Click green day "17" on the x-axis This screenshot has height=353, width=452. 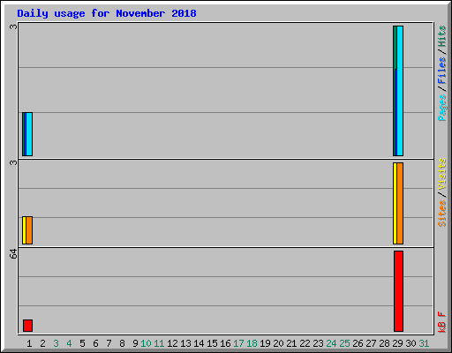(x=238, y=343)
